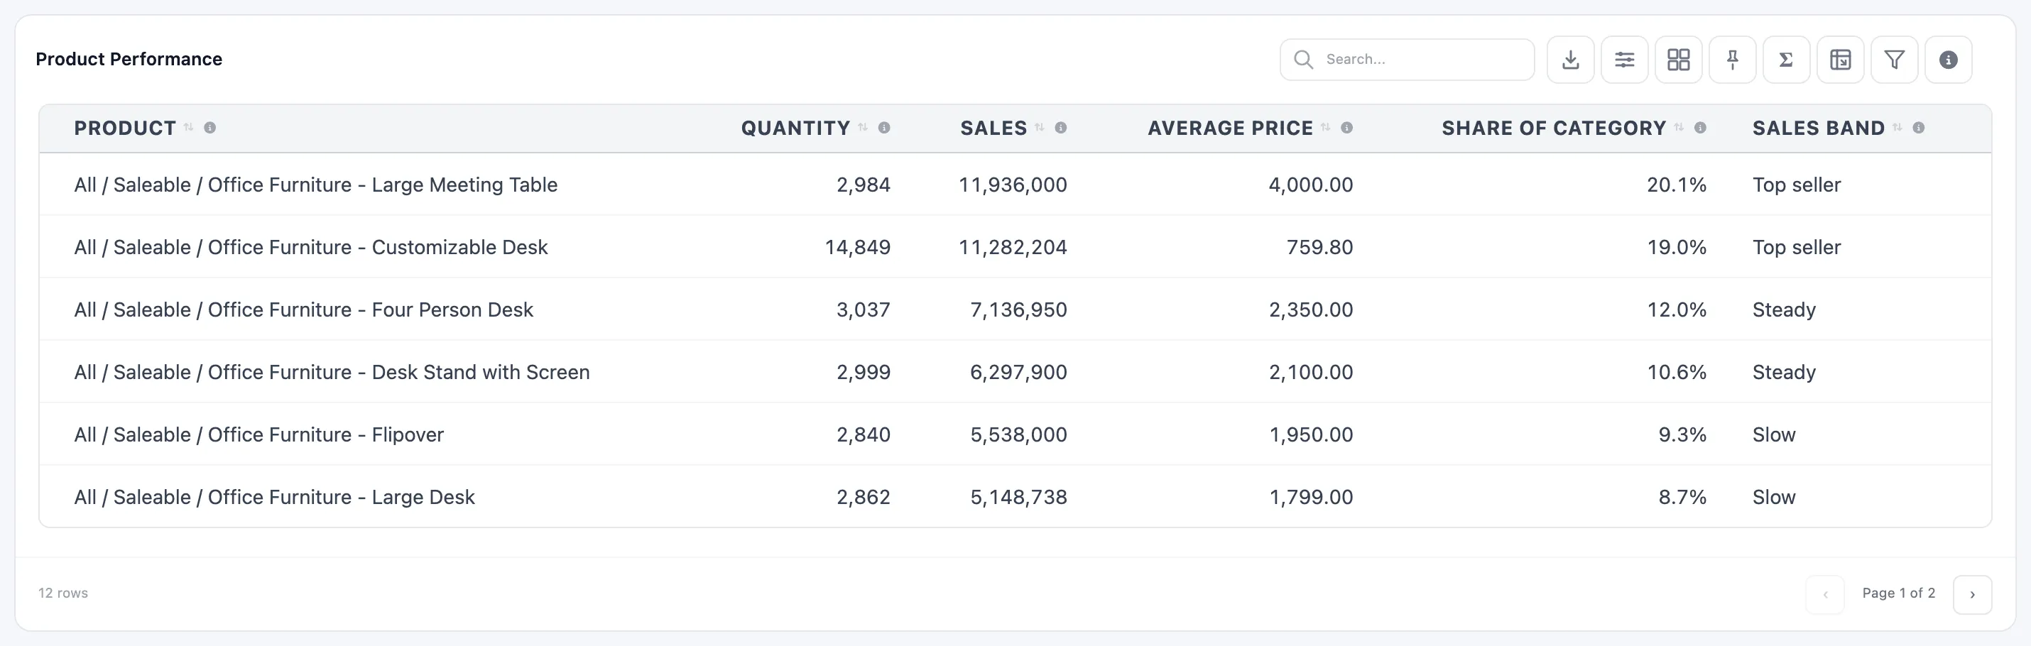This screenshot has height=646, width=2031.
Task: Select the Four Person Desk product name
Action: tap(303, 310)
